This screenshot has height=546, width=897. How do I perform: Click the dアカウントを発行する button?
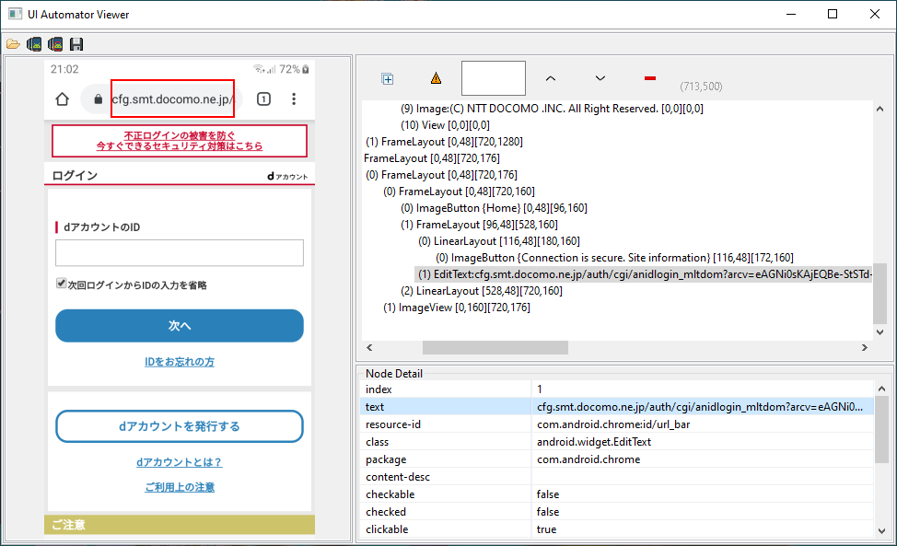tap(180, 426)
